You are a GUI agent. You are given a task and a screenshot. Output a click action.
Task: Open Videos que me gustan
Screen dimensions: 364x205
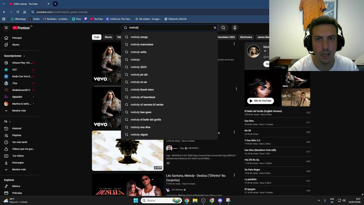[x=19, y=149]
